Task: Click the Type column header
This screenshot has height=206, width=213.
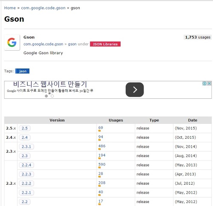Action: [154, 120]
